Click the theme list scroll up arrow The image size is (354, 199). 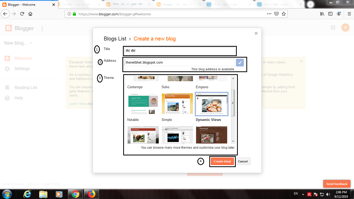click(x=233, y=78)
